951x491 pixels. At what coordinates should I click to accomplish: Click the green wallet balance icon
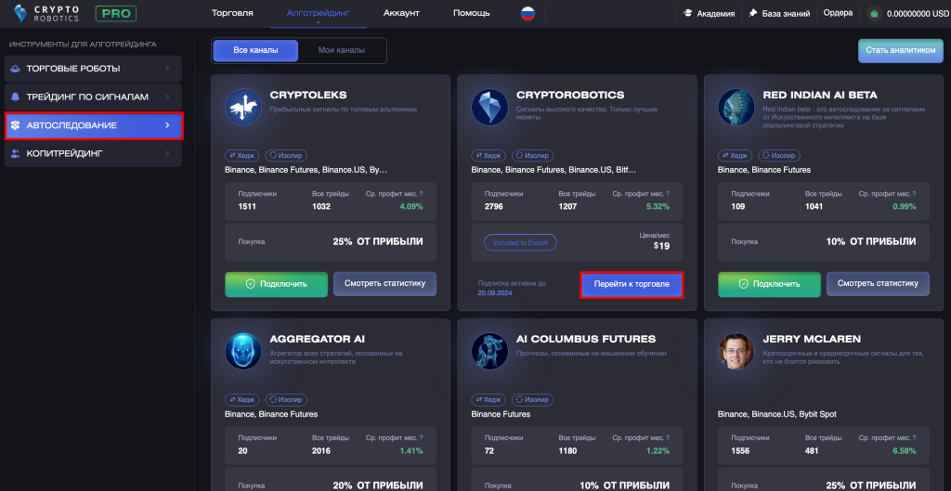point(874,13)
